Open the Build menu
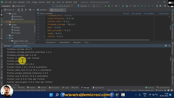The width and height of the screenshot is (174, 98). click(x=48, y=2)
